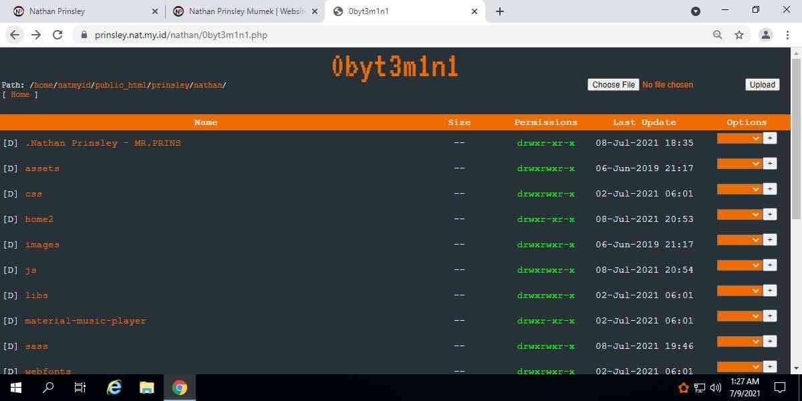Close Nathan Prinsley Mumek tab
802x401 pixels.
[x=315, y=11]
